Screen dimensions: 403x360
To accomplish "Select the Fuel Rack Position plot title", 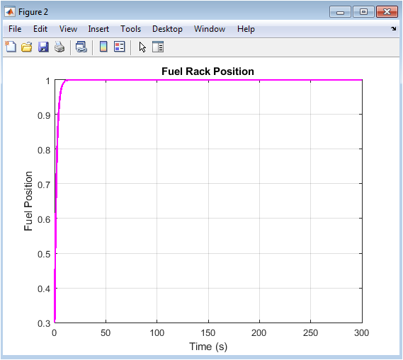I will 208,71.
